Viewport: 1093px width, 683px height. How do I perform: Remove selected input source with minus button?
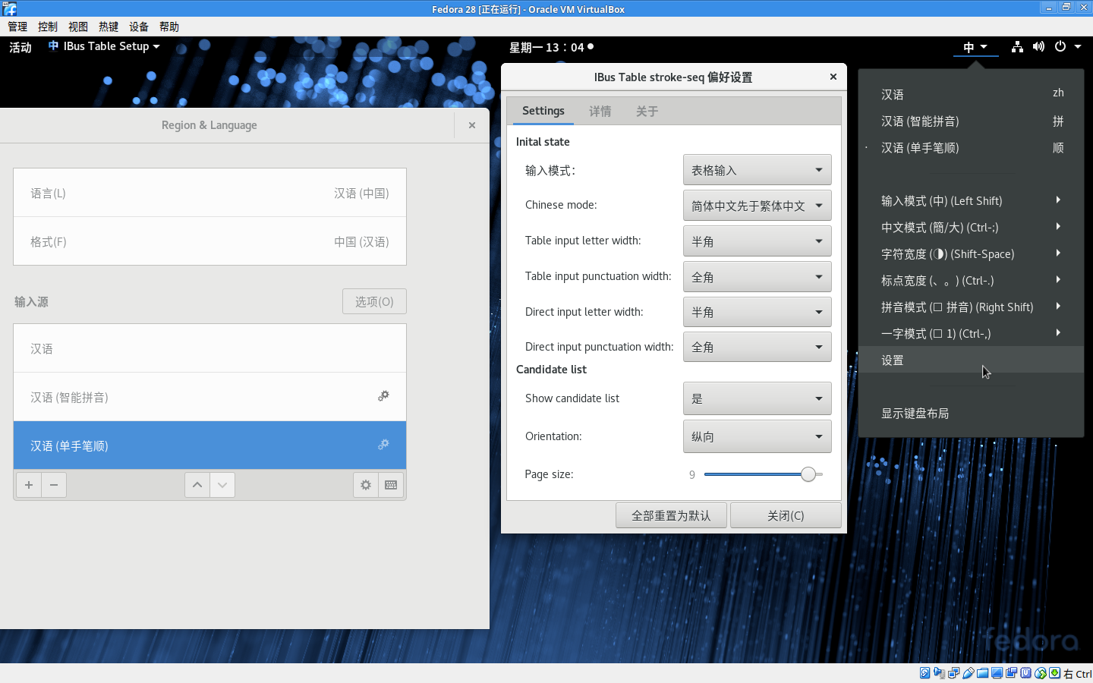(54, 485)
